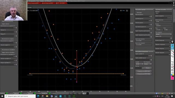
Task: Toggle the Волатильность портфеля checkbox
Action: pyautogui.click(x=1, y=50)
